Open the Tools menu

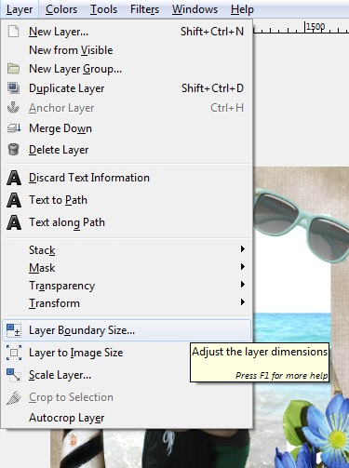click(103, 9)
